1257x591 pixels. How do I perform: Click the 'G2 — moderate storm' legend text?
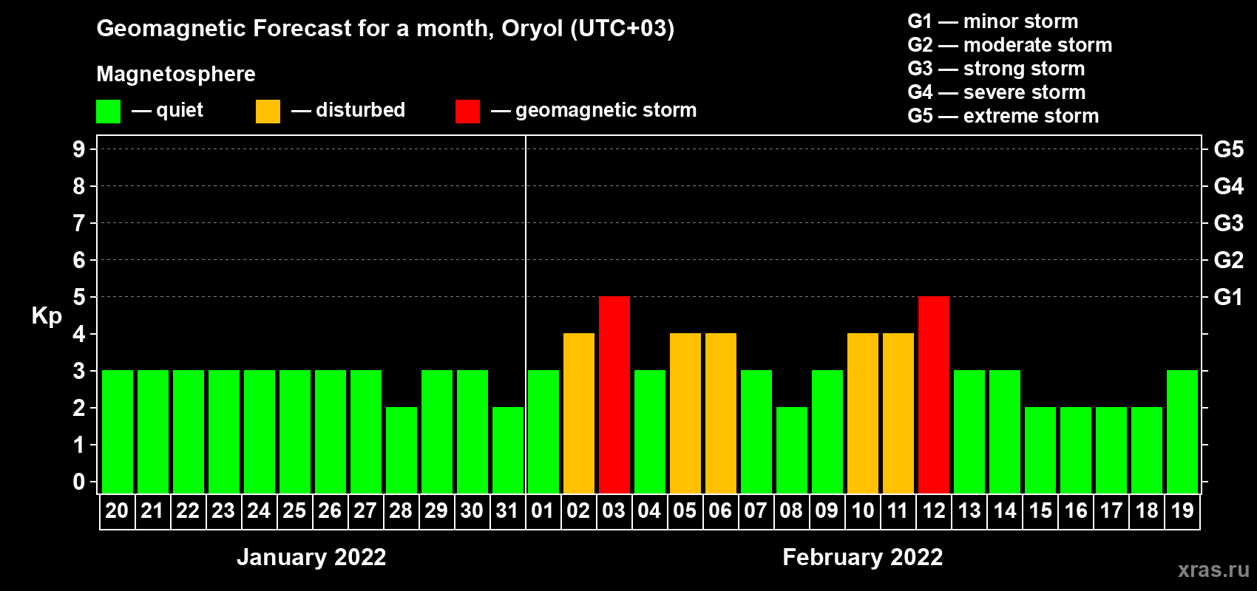tap(1010, 45)
